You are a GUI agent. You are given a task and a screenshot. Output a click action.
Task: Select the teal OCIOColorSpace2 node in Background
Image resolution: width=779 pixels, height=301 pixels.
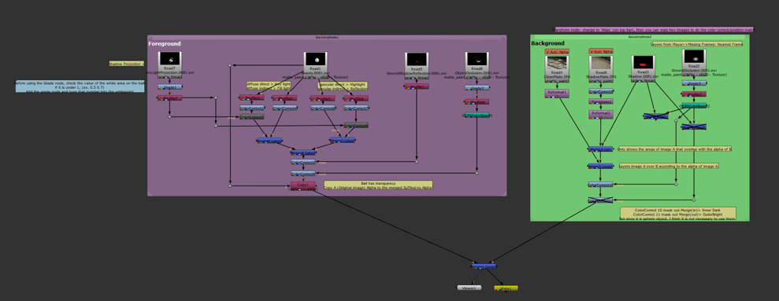click(x=694, y=105)
